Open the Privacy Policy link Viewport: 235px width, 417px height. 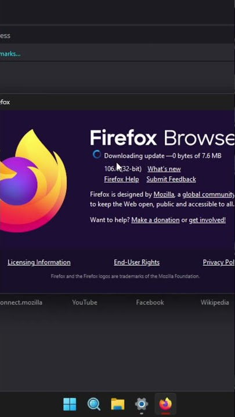pyautogui.click(x=219, y=262)
